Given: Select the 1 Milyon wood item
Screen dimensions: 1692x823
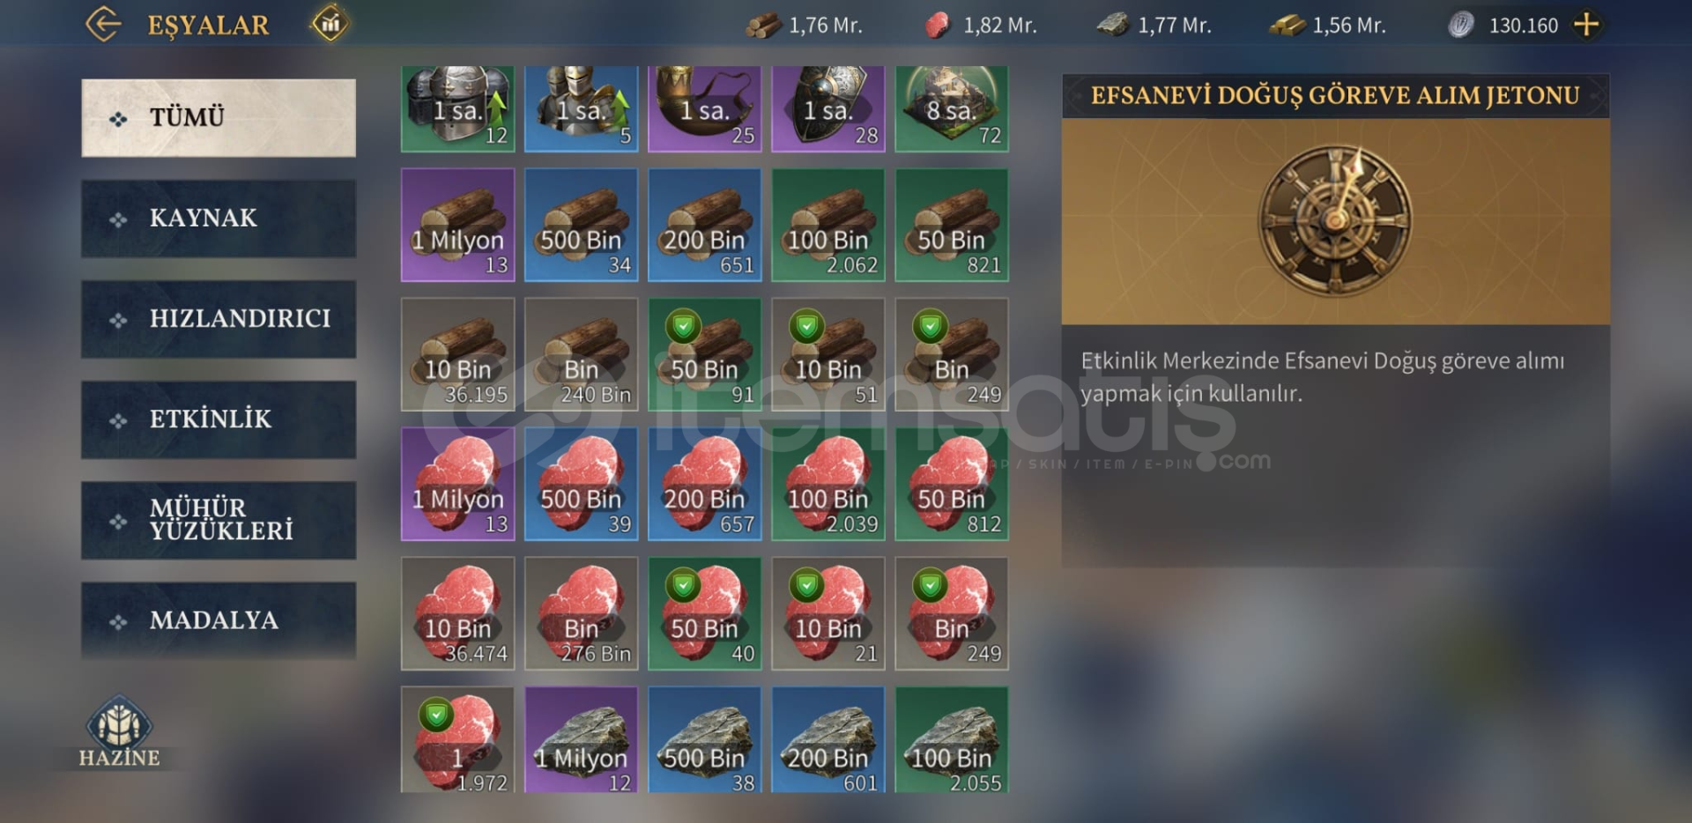Looking at the screenshot, I should (x=458, y=226).
